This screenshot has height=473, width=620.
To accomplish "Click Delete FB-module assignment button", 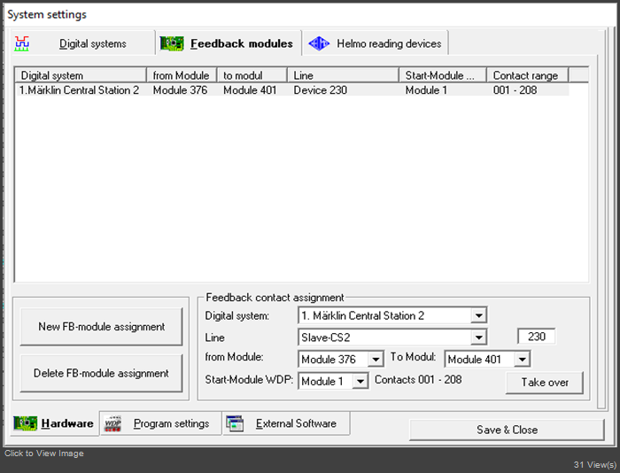I will (x=101, y=373).
